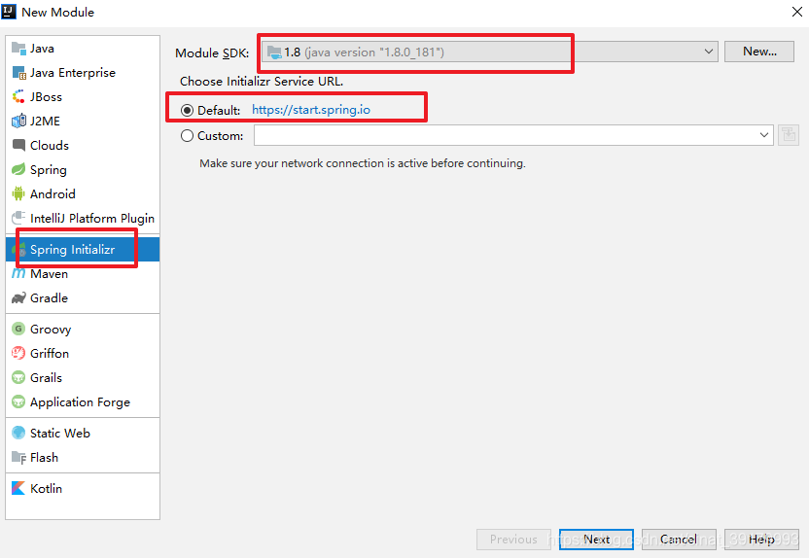The height and width of the screenshot is (558, 809).
Task: Open the Module SDK dropdown
Action: click(x=490, y=52)
